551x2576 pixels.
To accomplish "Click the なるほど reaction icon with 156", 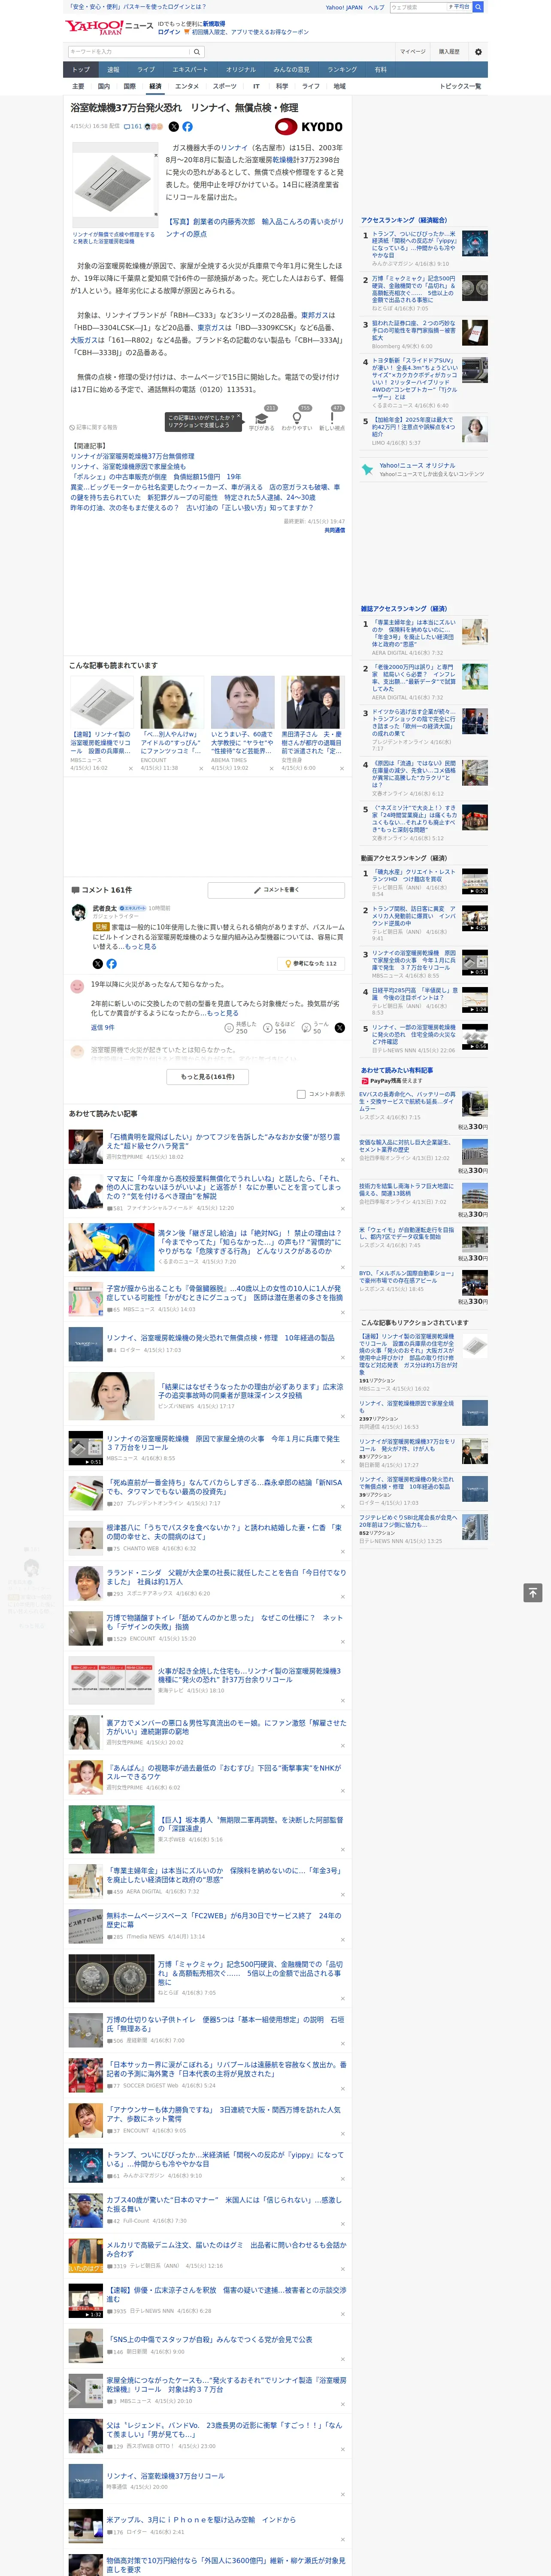I will (268, 1027).
